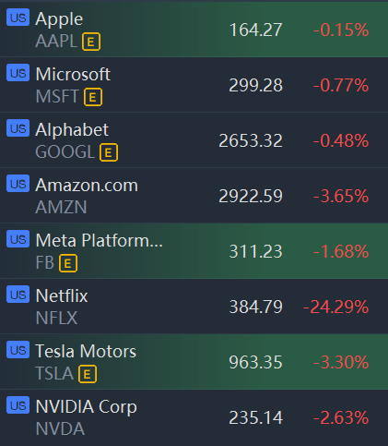Image resolution: width=388 pixels, height=446 pixels.
Task: Click the US market badge beside NVIDIA Corp
Action: point(18,404)
